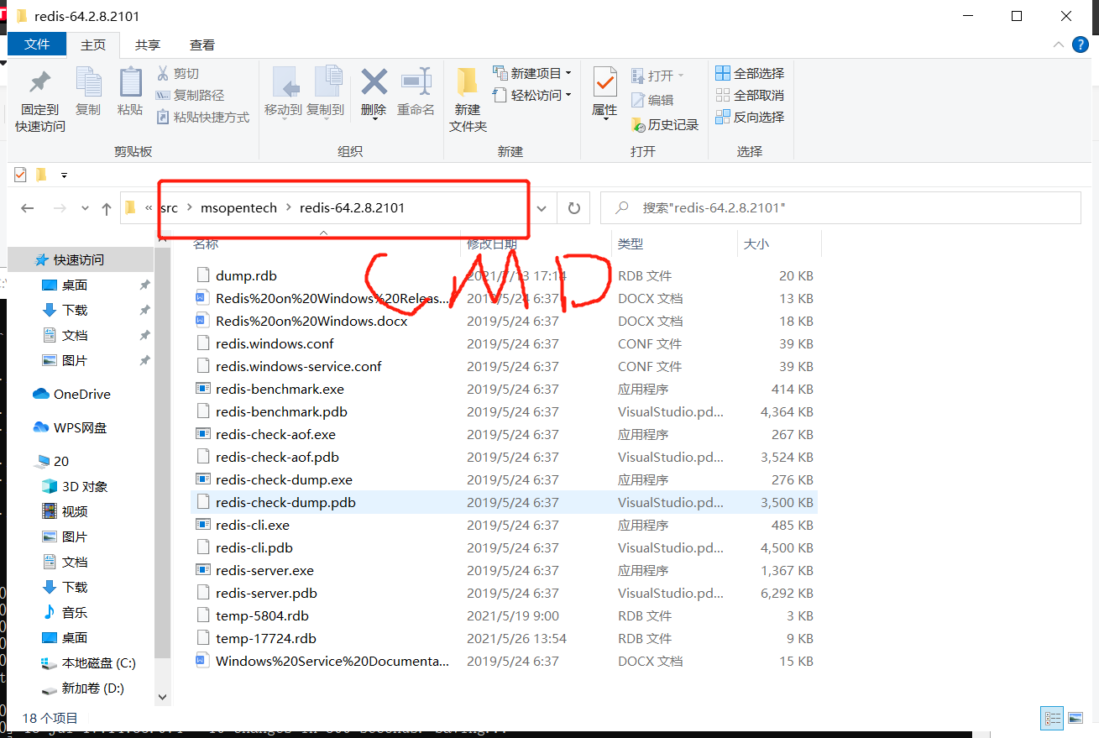This screenshot has height=738, width=1099.
Task: Select 3D Objects in navigation pane
Action: point(74,486)
